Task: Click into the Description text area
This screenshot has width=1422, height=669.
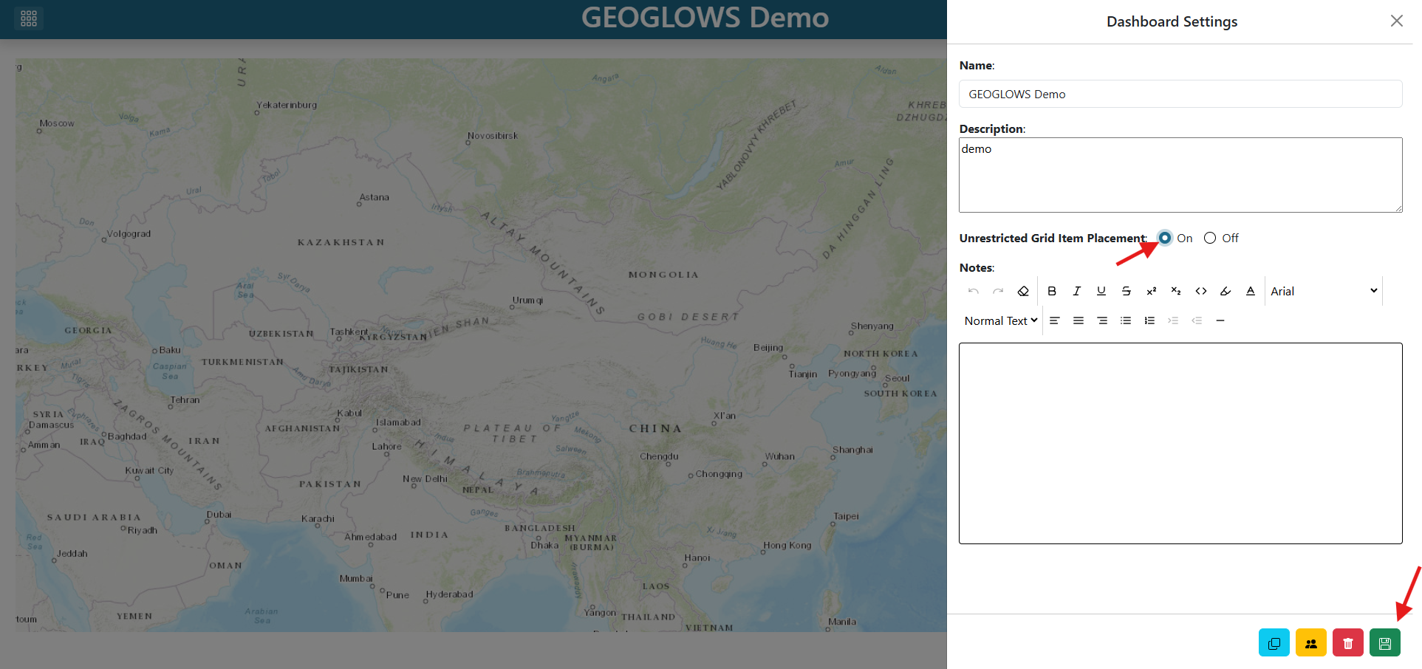Action: pos(1180,175)
